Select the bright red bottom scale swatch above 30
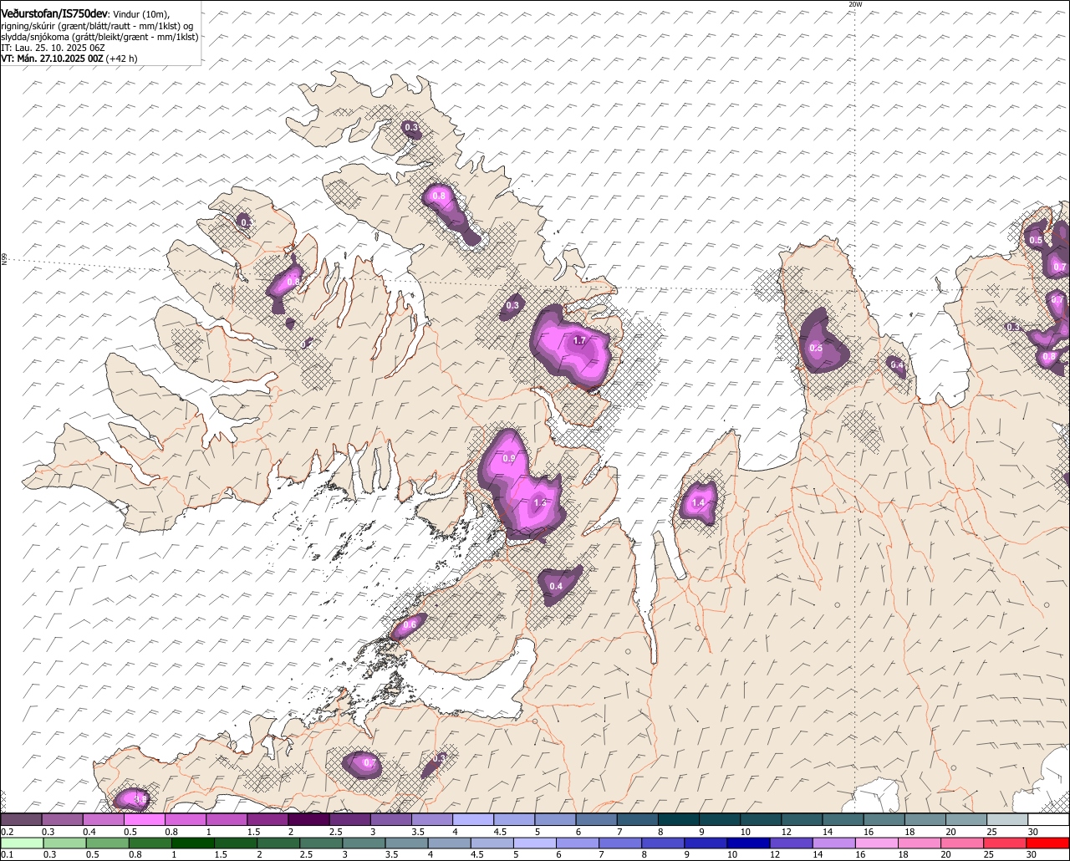This screenshot has width=1070, height=861. 1047,843
